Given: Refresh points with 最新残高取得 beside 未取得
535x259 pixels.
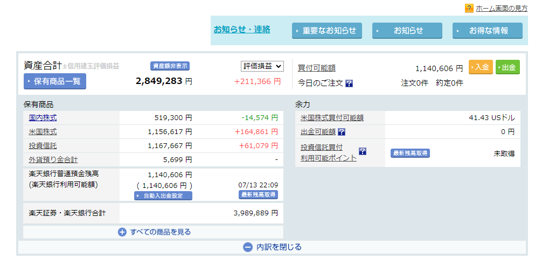Looking at the screenshot, I should pos(410,153).
